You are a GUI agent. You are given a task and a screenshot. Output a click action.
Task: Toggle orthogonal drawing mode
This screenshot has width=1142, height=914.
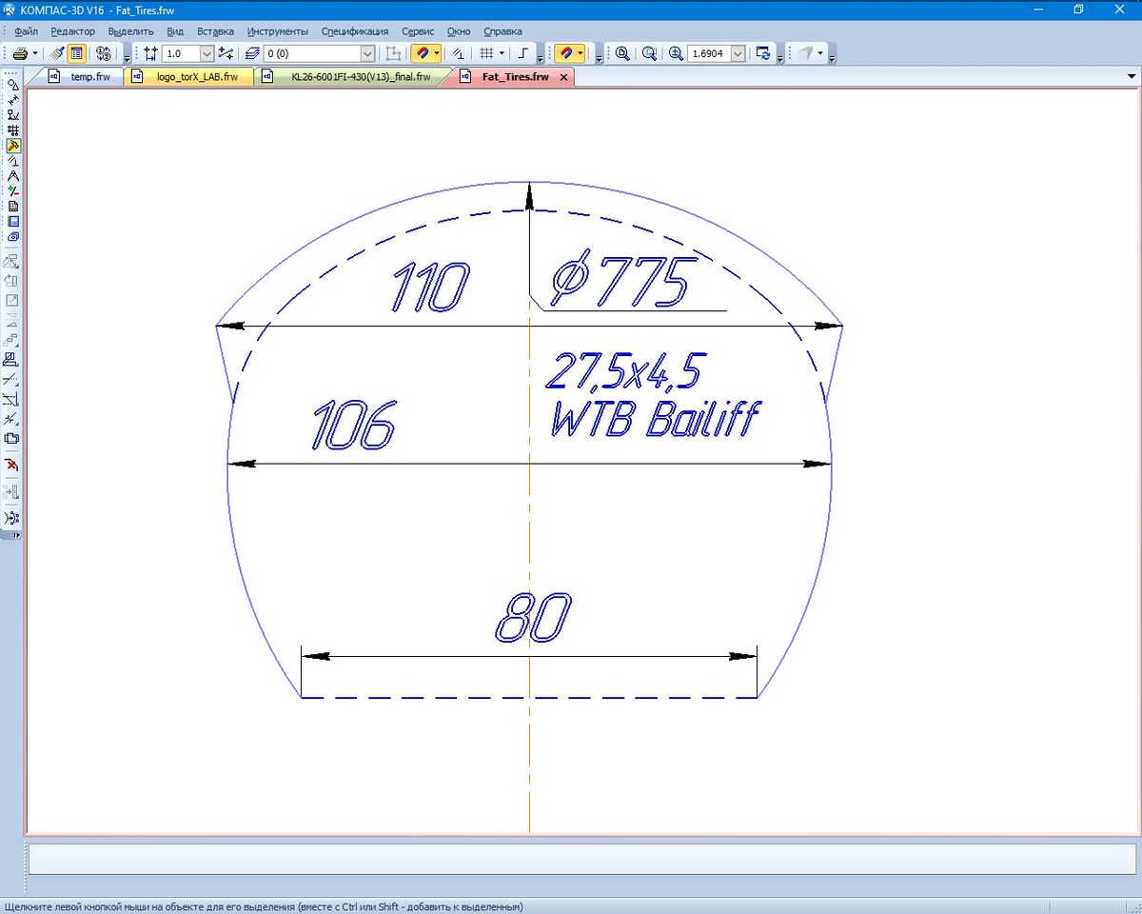523,54
